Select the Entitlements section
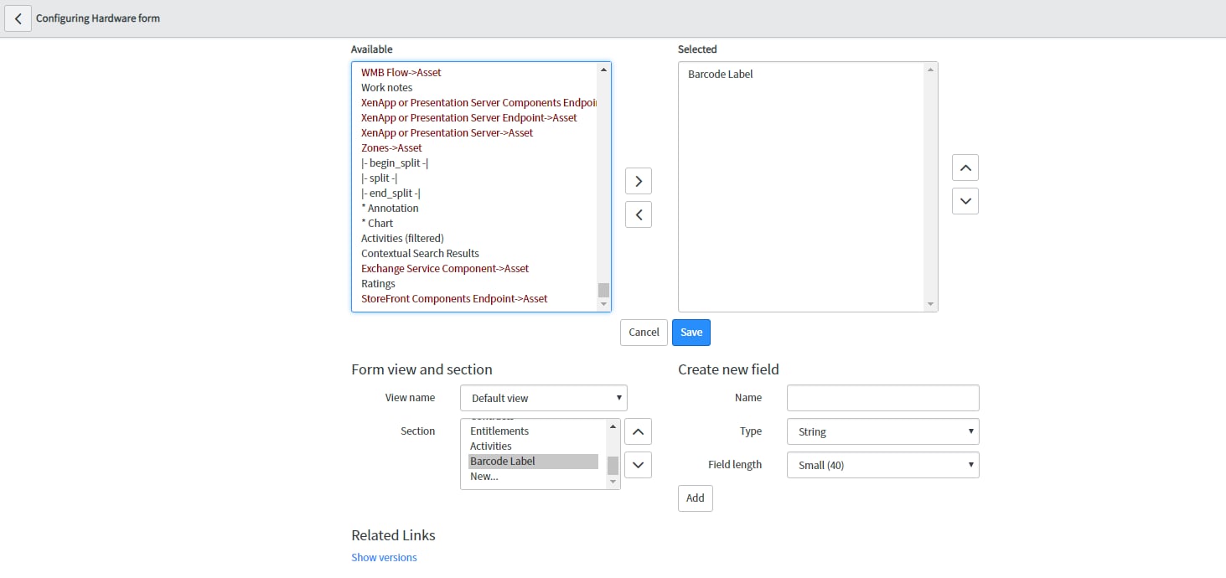This screenshot has width=1226, height=578. (499, 431)
